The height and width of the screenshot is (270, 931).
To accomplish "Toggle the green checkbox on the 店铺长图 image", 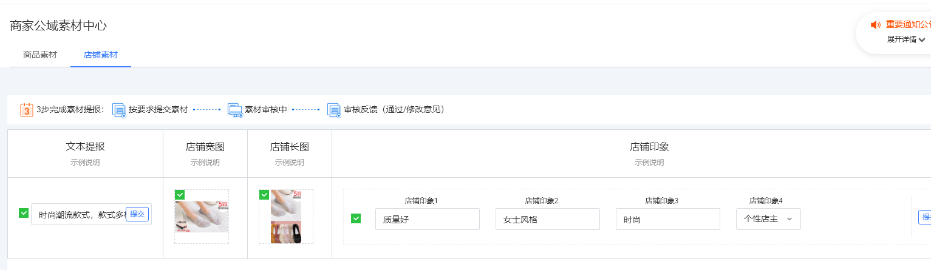I will [264, 195].
